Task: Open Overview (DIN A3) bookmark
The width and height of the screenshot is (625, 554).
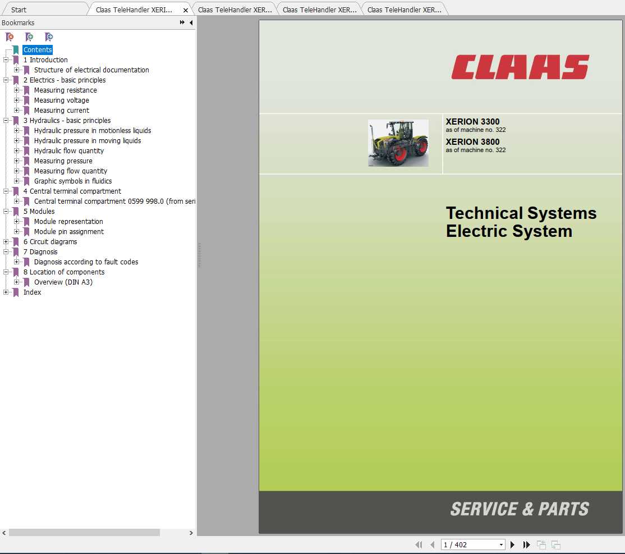Action: [x=63, y=282]
